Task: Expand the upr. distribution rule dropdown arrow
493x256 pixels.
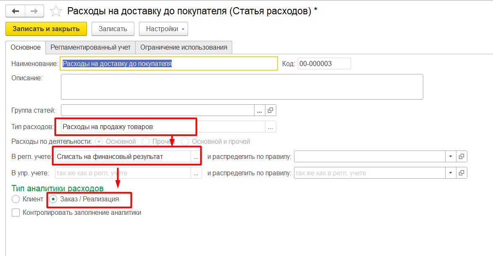Action: point(451,173)
